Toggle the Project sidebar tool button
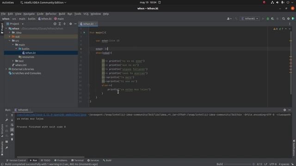296x166 pixels. coord(2,28)
